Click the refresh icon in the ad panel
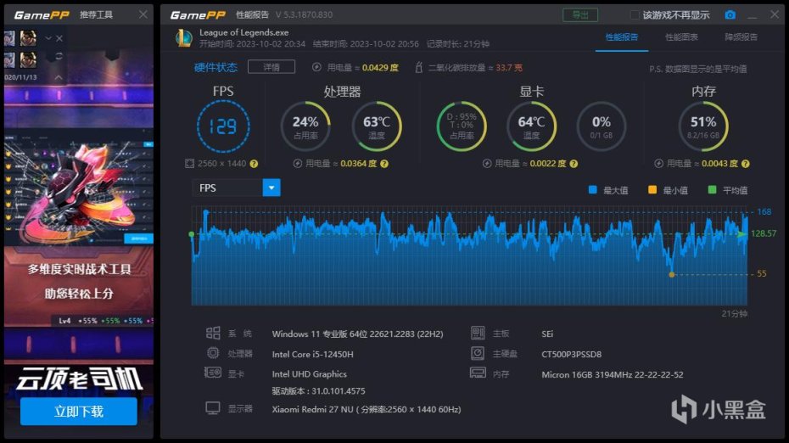This screenshot has width=789, height=443. coord(59,56)
